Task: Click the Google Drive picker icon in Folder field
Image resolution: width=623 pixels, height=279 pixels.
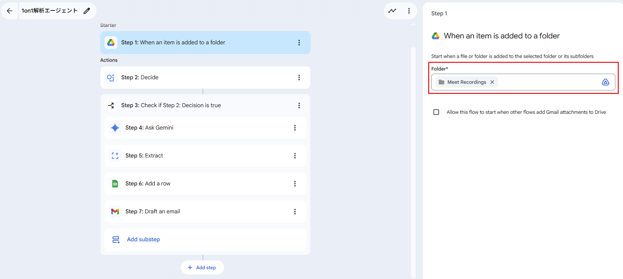Action: [605, 82]
